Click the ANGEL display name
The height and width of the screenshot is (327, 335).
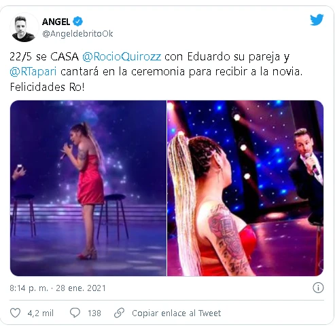[x=56, y=22]
